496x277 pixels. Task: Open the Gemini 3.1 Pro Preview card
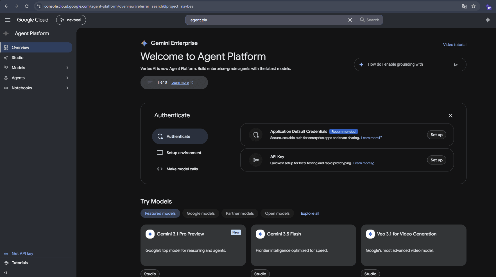point(193,245)
